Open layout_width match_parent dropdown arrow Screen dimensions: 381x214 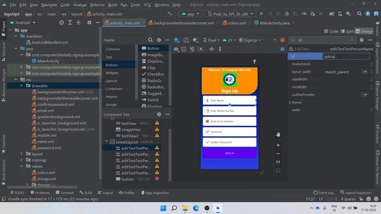[x=365, y=72]
